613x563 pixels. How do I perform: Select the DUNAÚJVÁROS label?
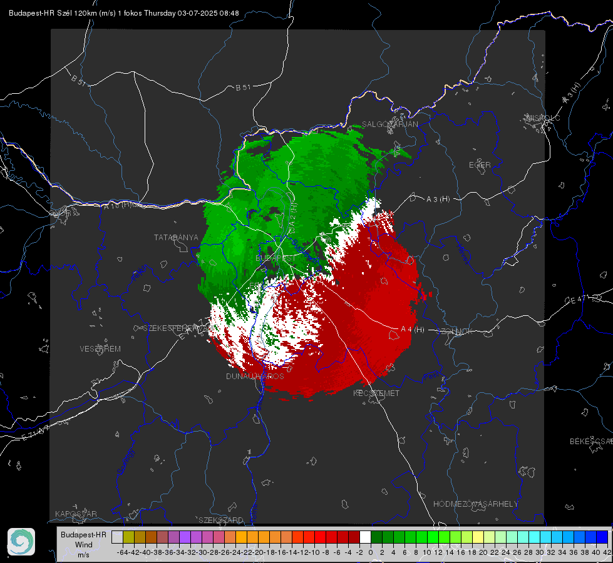pos(255,376)
